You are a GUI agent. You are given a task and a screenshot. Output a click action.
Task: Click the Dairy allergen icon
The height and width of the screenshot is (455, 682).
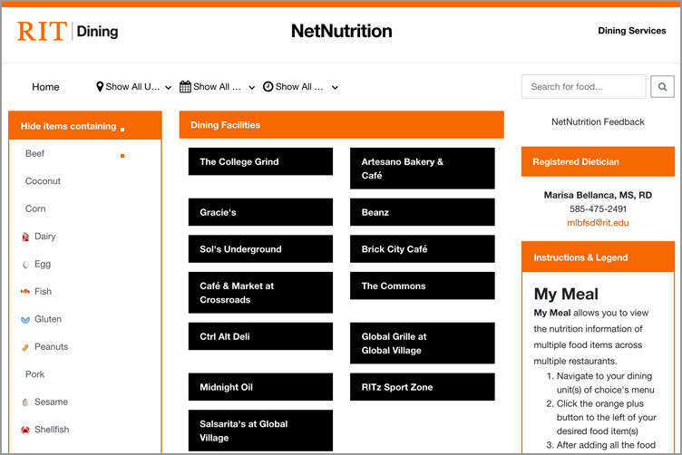click(25, 237)
